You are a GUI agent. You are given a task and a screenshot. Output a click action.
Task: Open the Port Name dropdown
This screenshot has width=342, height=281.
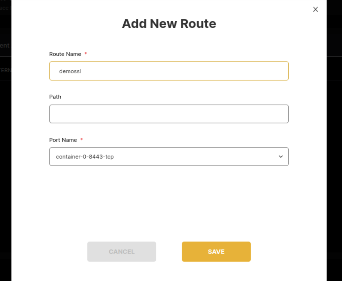point(169,156)
